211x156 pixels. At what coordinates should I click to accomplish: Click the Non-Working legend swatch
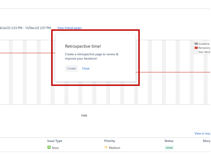click(x=196, y=52)
